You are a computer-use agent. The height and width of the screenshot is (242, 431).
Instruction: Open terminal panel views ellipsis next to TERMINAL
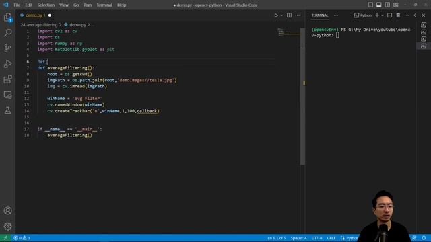[x=336, y=15]
